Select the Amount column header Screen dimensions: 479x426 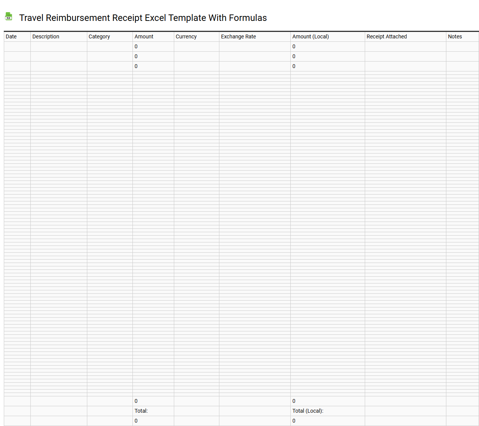tap(143, 36)
